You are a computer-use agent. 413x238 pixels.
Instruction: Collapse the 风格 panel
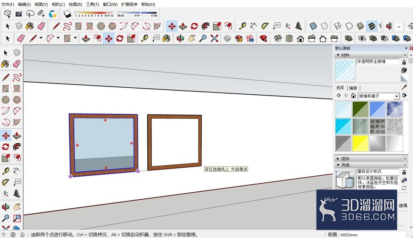click(x=338, y=165)
